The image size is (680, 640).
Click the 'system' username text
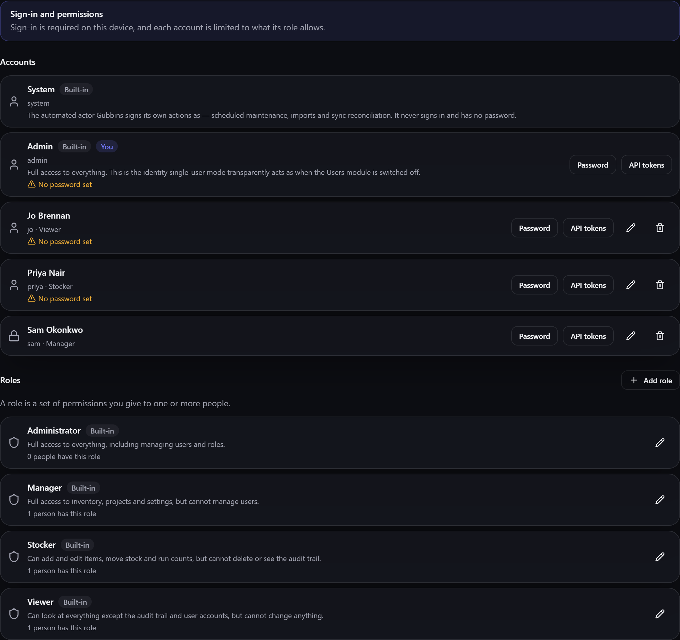tap(38, 103)
